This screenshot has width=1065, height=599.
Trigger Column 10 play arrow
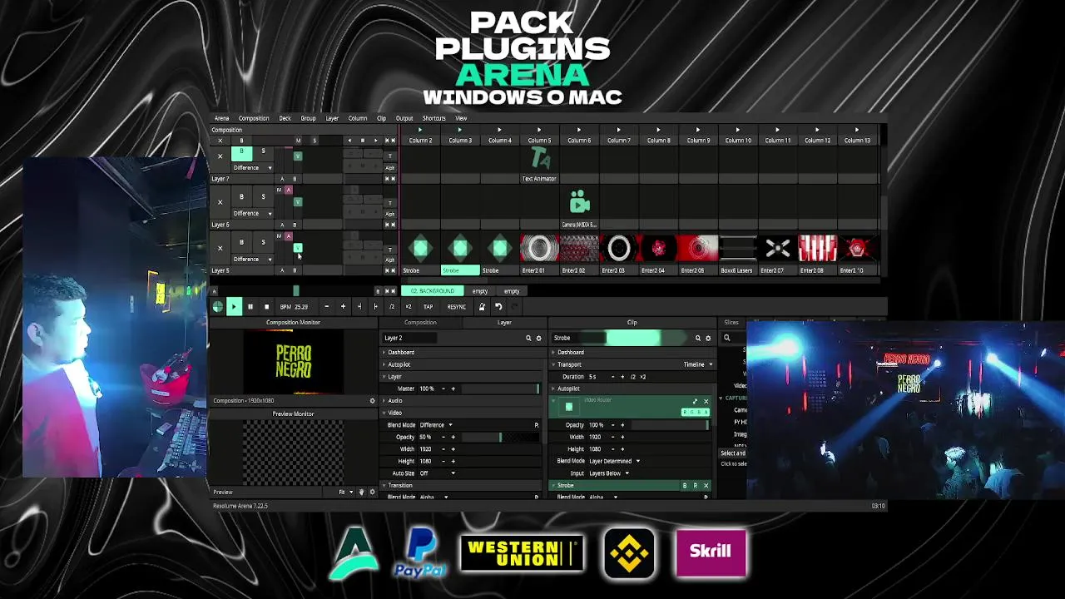[x=737, y=130]
